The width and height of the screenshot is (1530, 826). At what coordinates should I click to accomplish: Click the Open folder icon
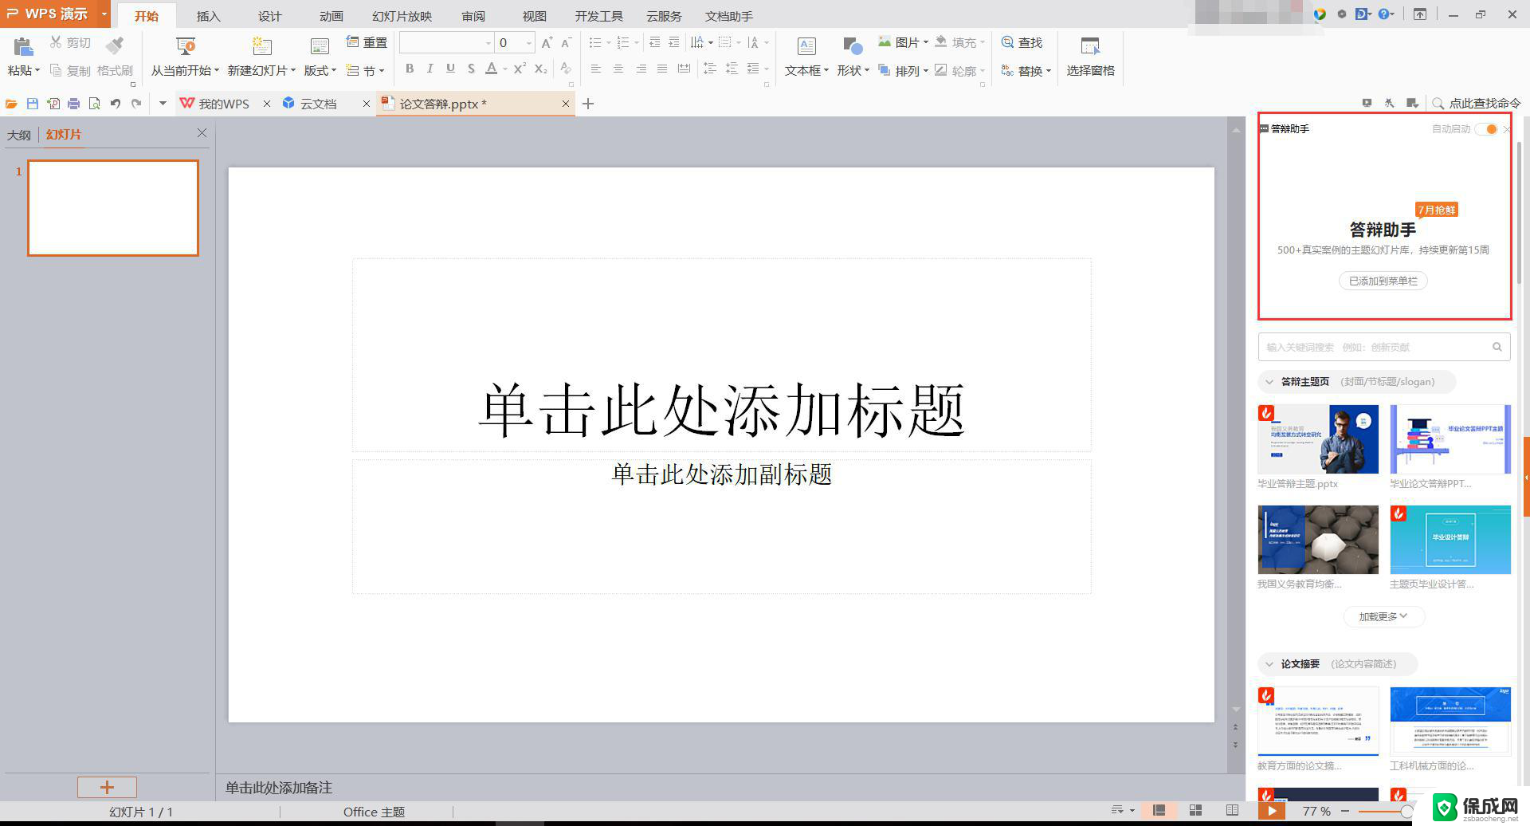tap(11, 104)
